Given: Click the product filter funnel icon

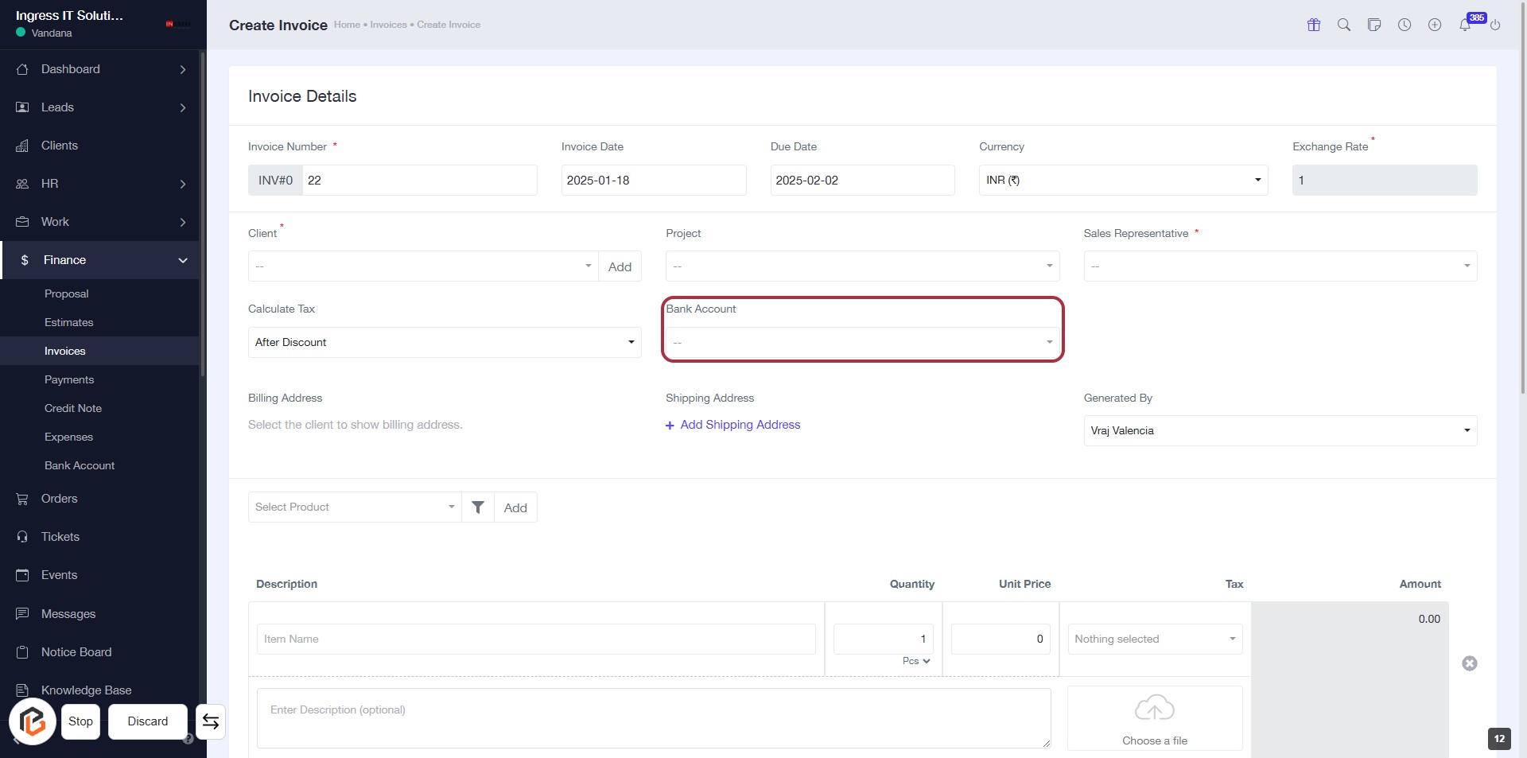Looking at the screenshot, I should (478, 507).
